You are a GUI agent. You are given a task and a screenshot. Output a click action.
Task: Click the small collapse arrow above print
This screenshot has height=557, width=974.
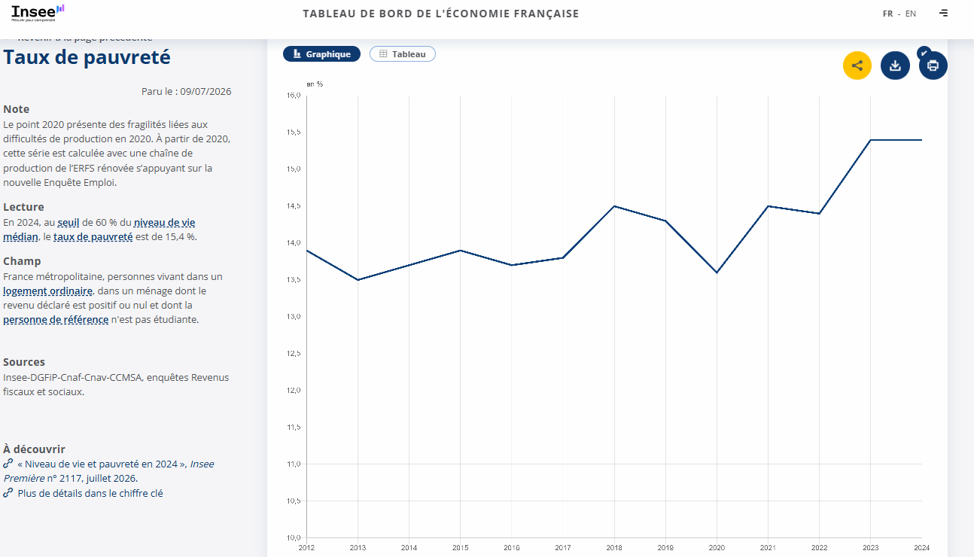[x=924, y=53]
